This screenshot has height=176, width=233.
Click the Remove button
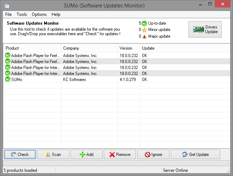(120, 155)
